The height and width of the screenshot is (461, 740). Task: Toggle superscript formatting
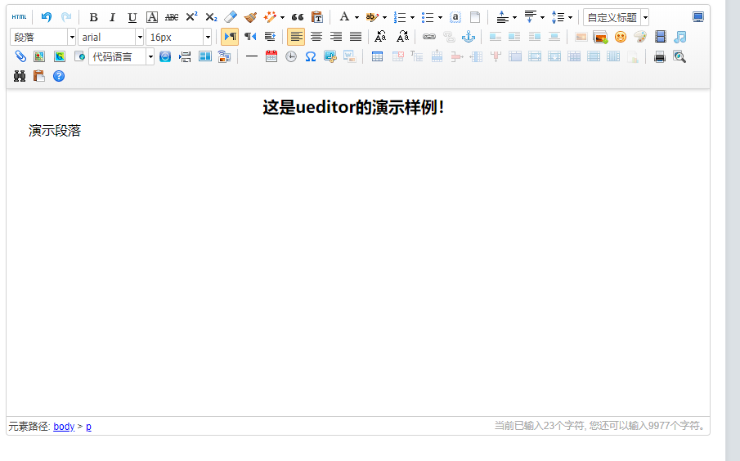[x=191, y=17]
